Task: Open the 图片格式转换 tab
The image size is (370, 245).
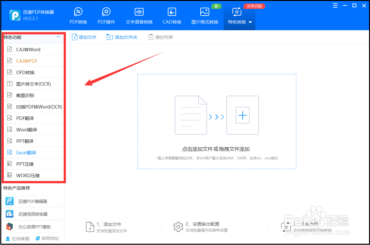Action: (205, 16)
